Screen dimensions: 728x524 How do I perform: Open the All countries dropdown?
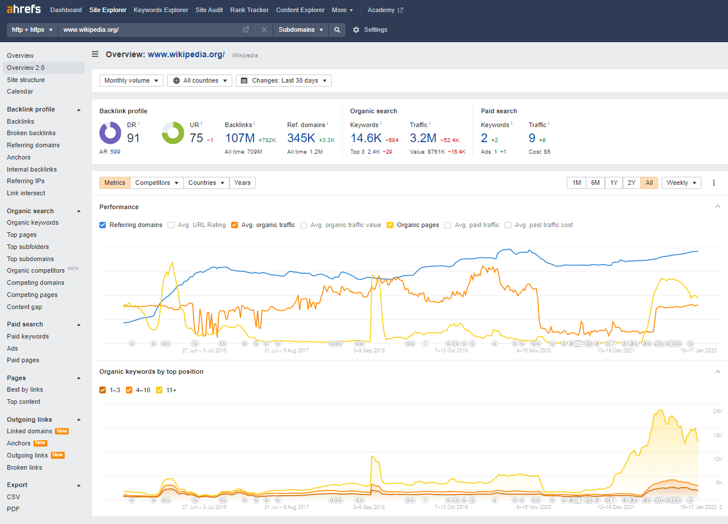click(199, 81)
